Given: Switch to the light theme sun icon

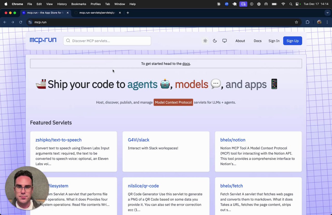Looking at the screenshot, I should click(x=205, y=41).
